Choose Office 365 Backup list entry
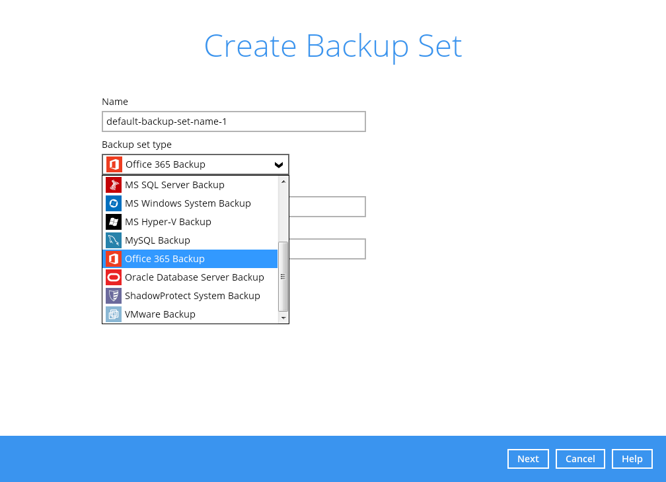This screenshot has height=482, width=666. click(x=190, y=259)
